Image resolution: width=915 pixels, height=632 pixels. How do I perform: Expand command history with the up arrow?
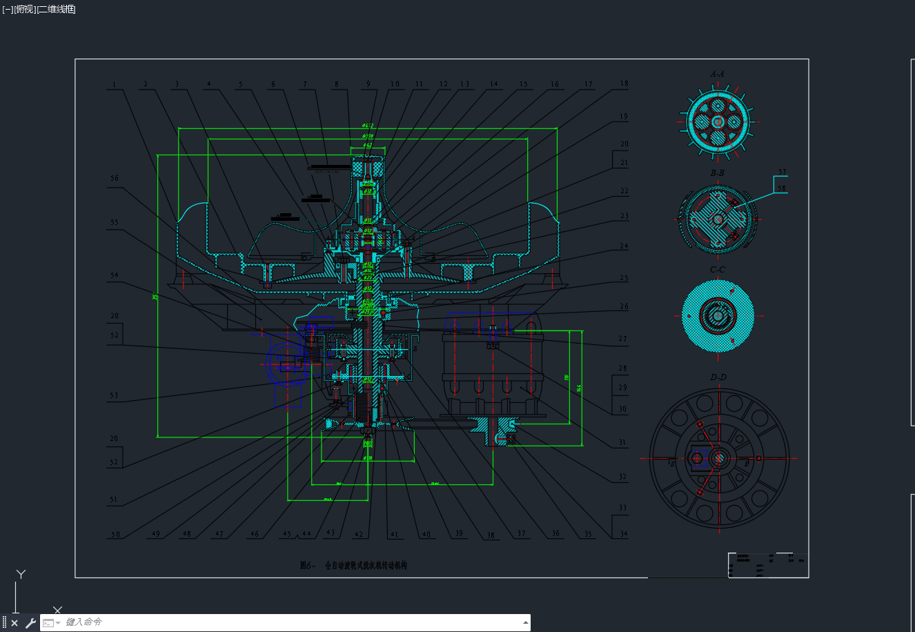tap(526, 622)
